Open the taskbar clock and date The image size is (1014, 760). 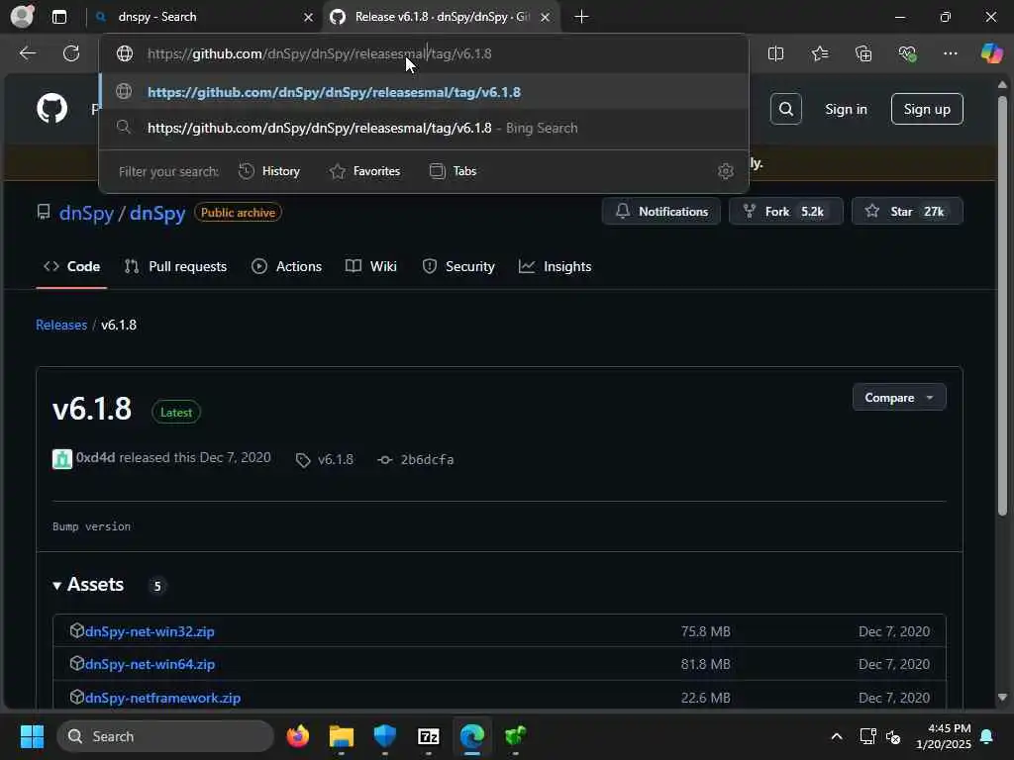click(944, 736)
